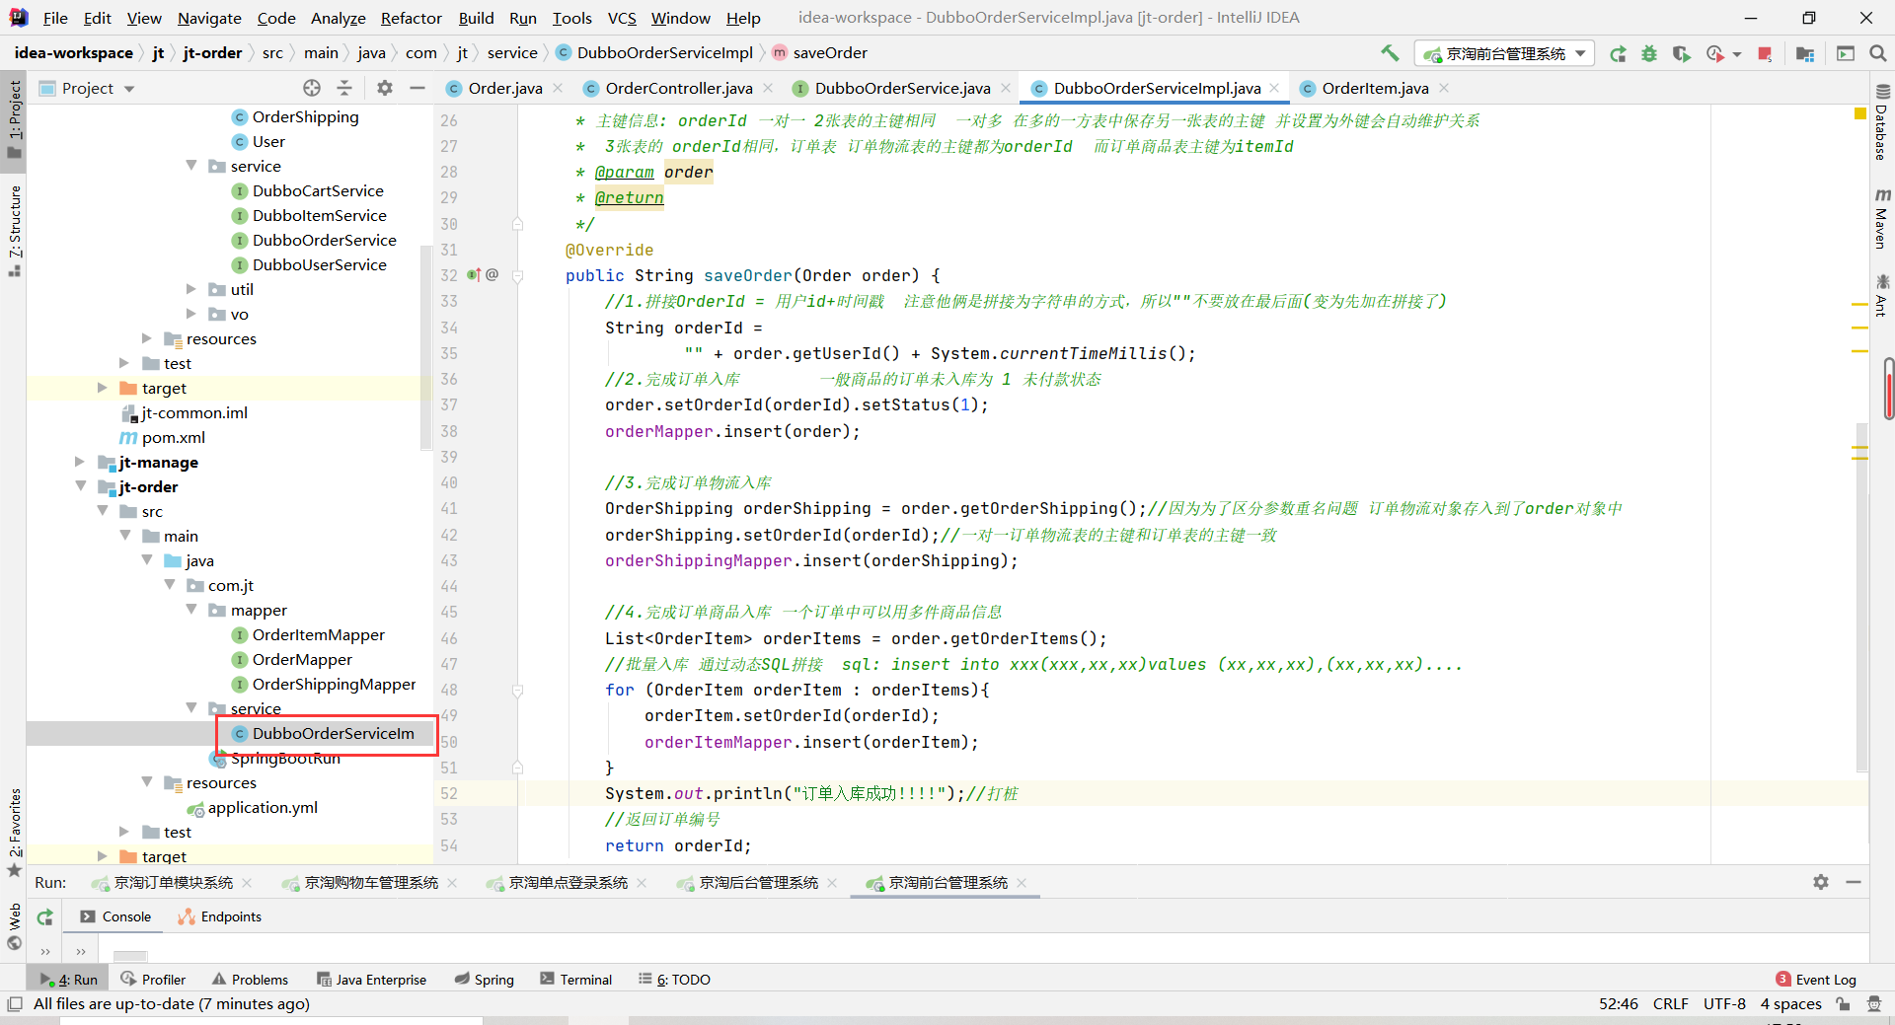The image size is (1895, 1025).
Task: Toggle the Structure tool window
Action: (x=14, y=230)
